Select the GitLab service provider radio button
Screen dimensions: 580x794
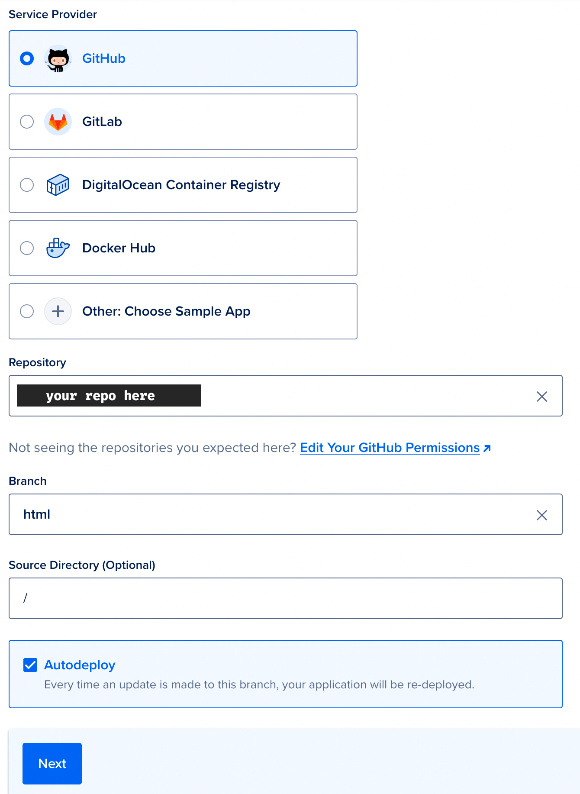coord(27,122)
